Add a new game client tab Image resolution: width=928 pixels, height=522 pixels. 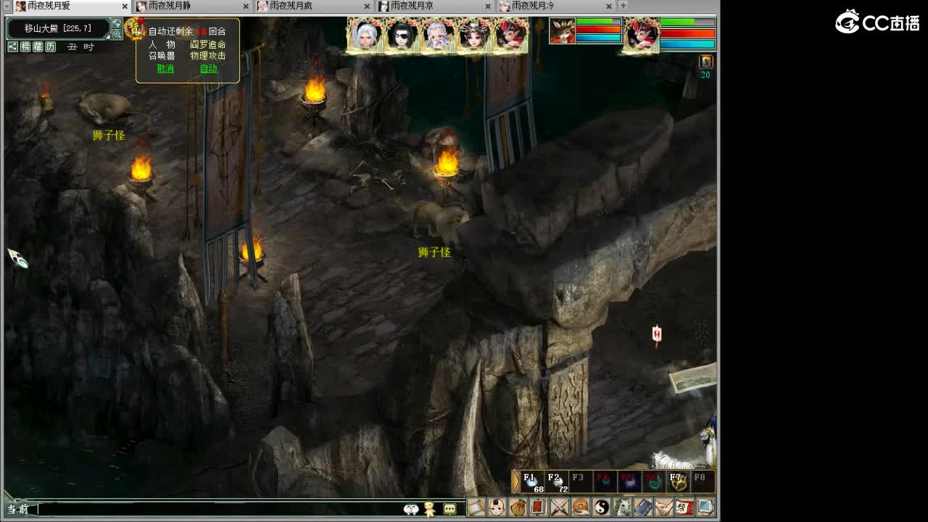coord(623,6)
